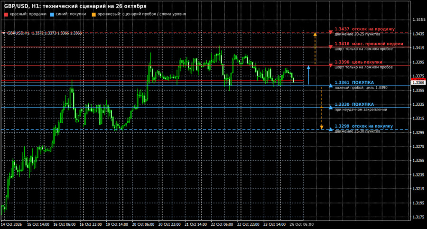Click the time axis label '22 Oct 06:00'
This screenshot has width=427, height=229.
pos(222,224)
